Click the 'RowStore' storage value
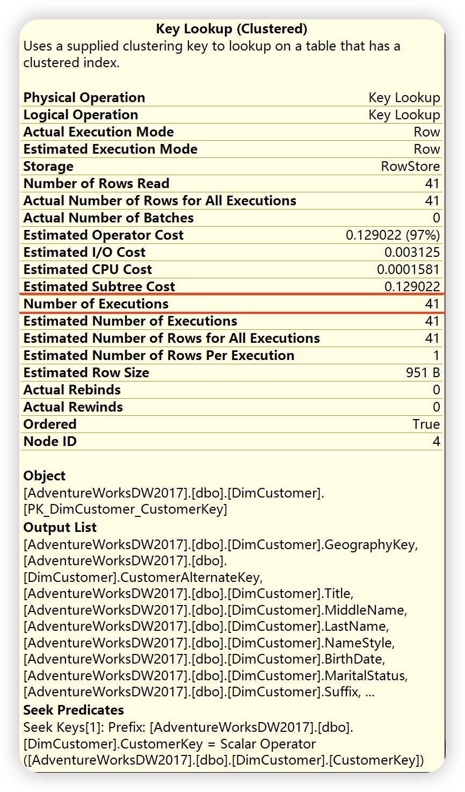This screenshot has height=792, width=465. click(x=411, y=167)
